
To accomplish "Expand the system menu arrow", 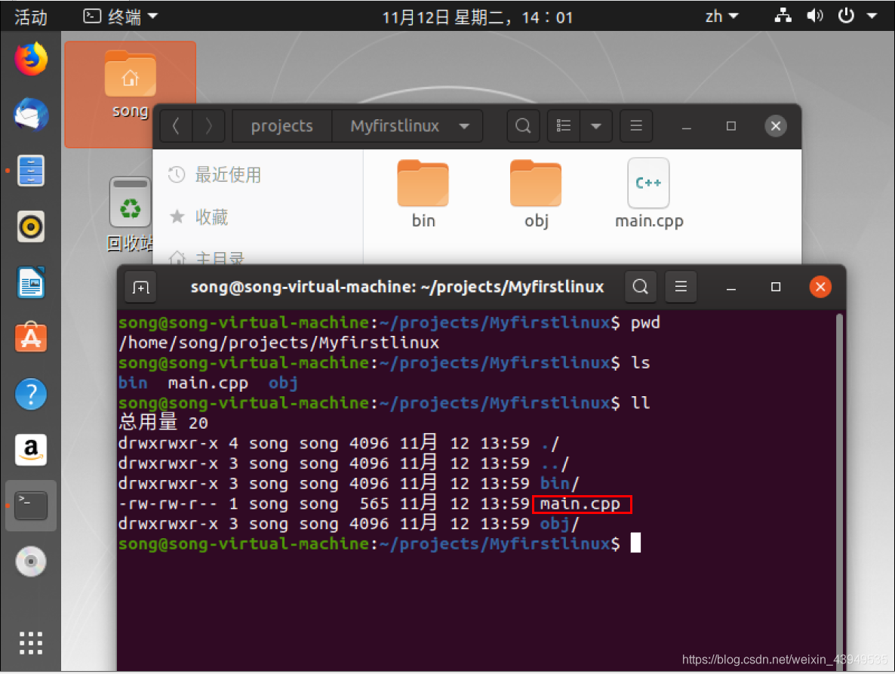I will click(x=873, y=16).
